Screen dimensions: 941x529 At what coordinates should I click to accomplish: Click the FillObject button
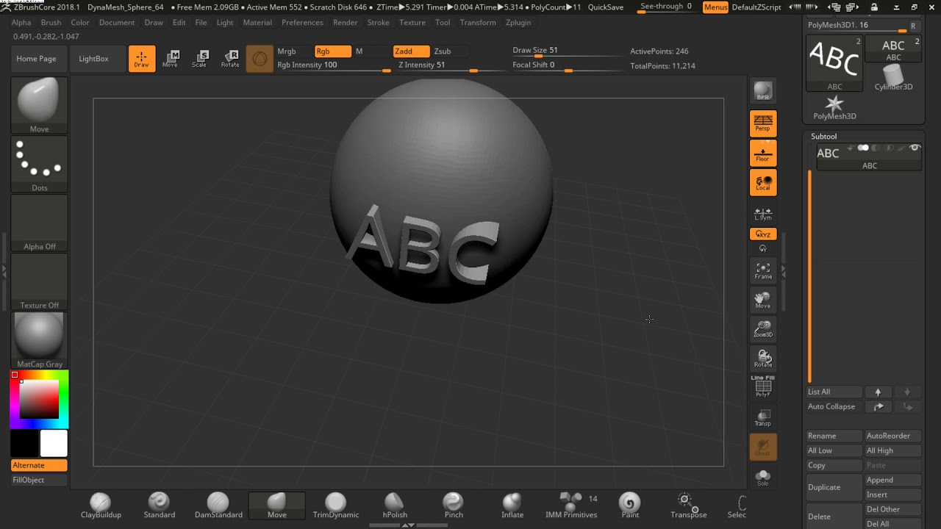click(40, 480)
